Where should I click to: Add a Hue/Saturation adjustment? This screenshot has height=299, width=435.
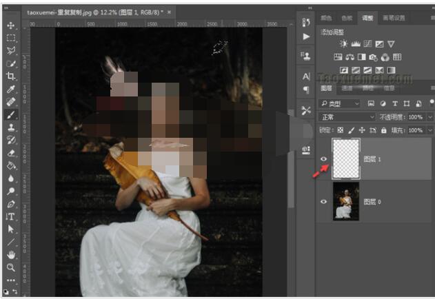pos(338,57)
